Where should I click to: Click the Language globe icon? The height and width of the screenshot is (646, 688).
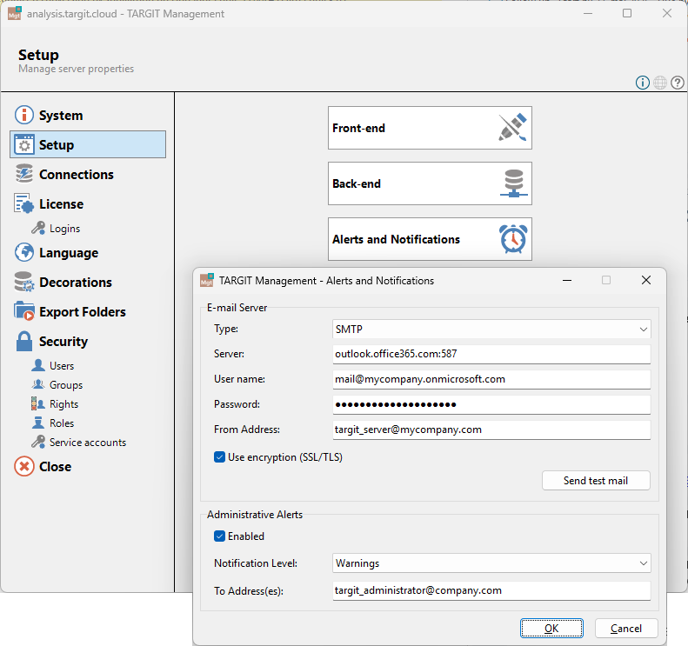pyautogui.click(x=24, y=253)
